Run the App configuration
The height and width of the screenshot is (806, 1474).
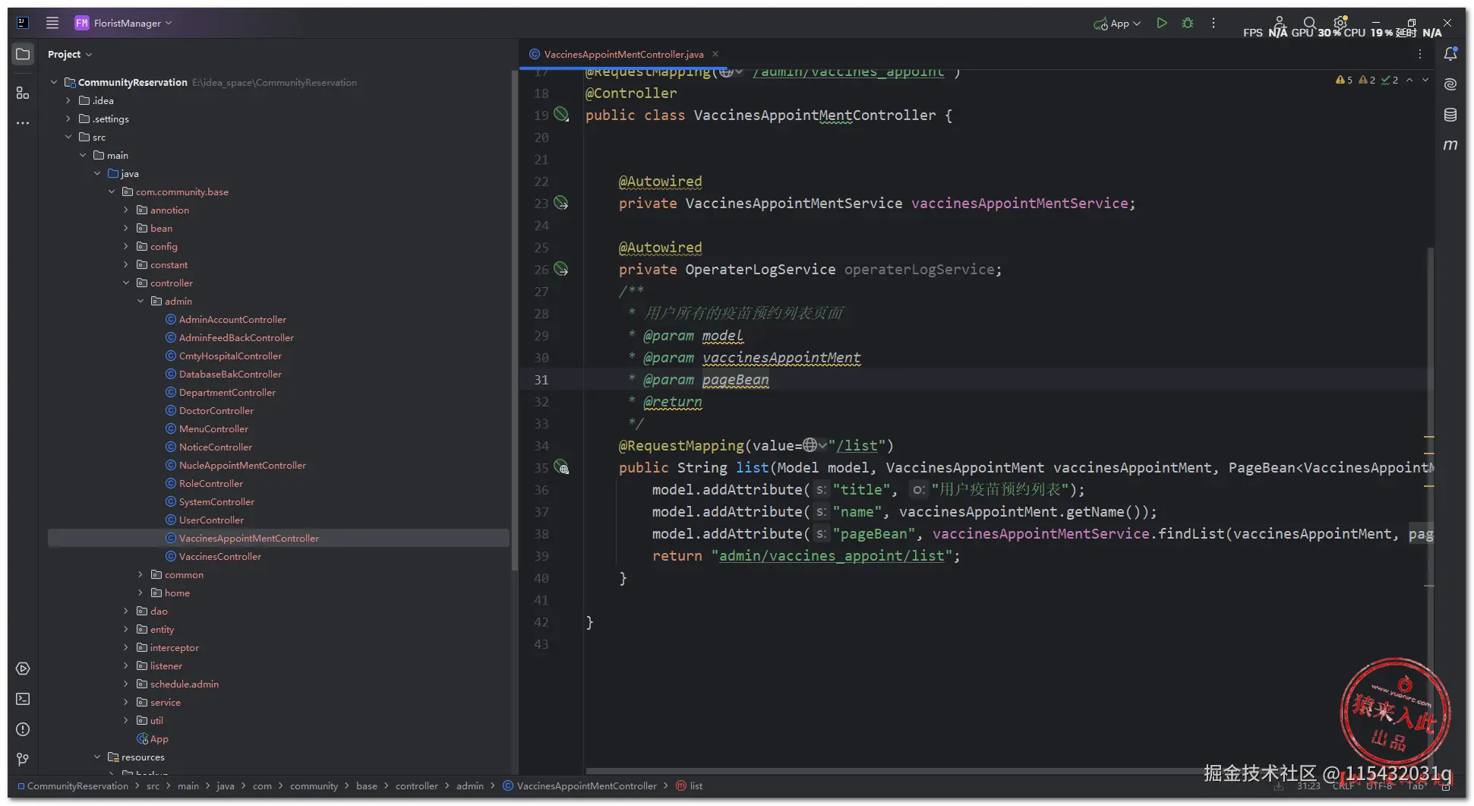[x=1162, y=23]
